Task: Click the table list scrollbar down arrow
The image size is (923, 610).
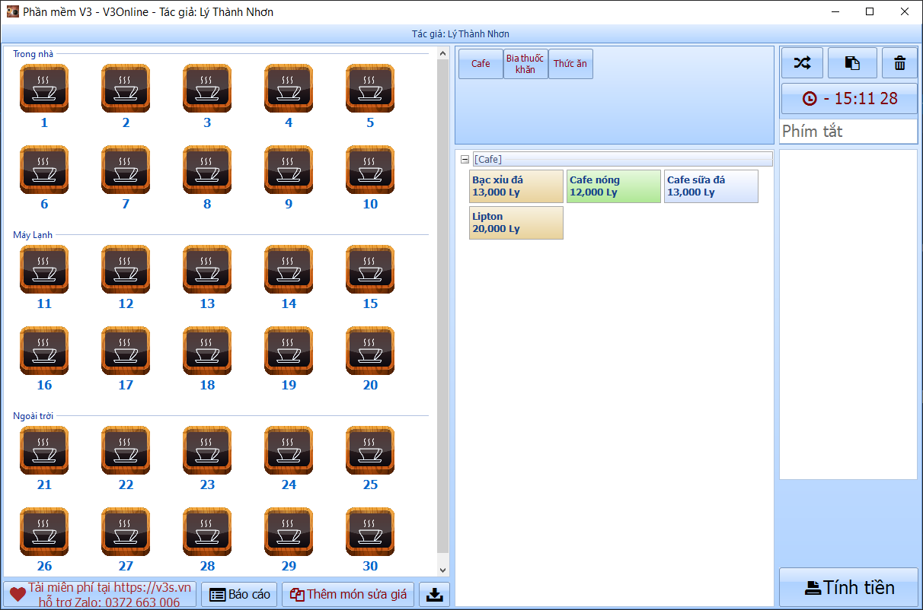Action: (x=442, y=569)
